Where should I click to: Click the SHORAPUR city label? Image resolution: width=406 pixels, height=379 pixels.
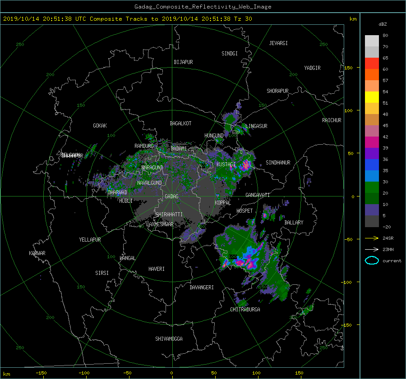click(x=277, y=91)
